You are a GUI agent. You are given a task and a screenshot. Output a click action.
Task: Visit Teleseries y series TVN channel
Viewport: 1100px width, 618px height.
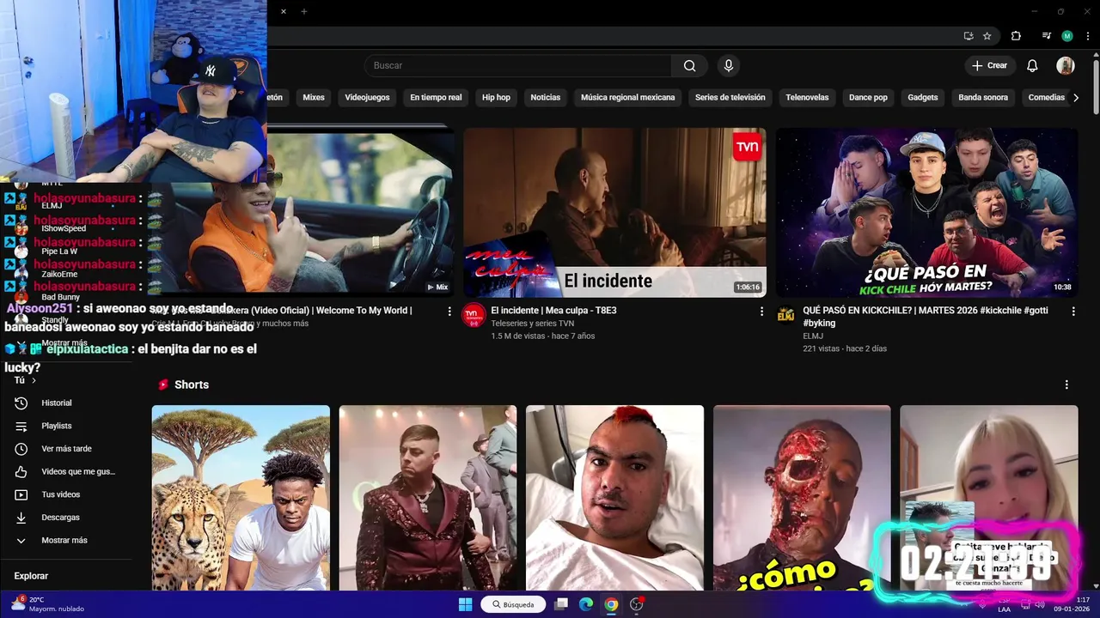533,323
